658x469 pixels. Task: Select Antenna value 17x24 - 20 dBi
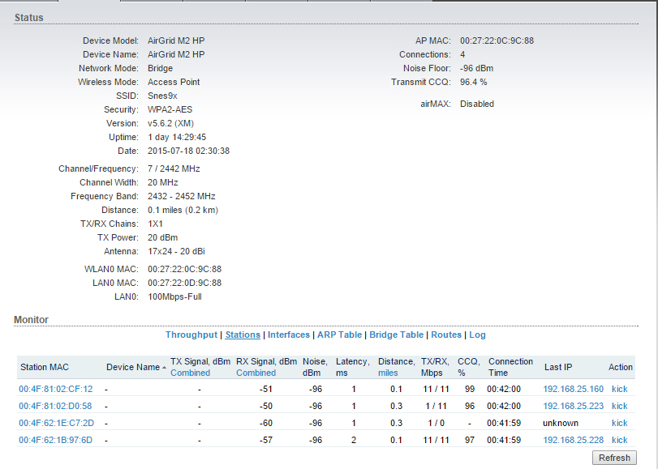[176, 251]
